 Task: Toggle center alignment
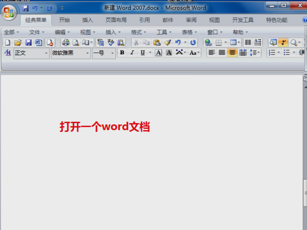[x=232, y=53]
